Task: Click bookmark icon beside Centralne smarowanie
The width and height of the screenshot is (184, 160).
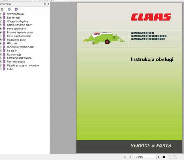Action: 4,58
